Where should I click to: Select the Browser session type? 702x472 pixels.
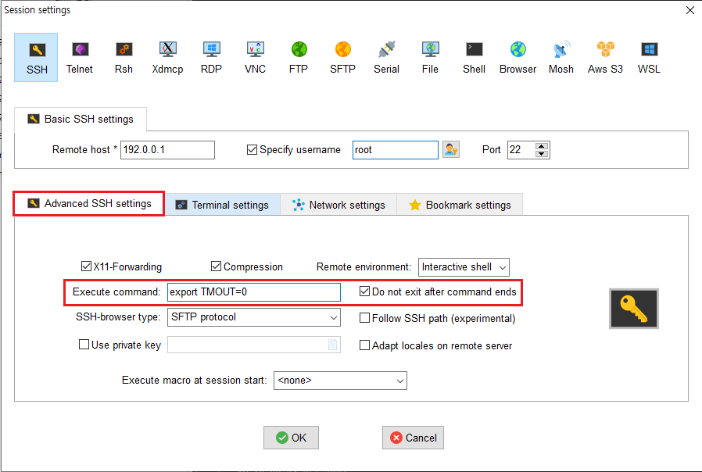point(518,57)
